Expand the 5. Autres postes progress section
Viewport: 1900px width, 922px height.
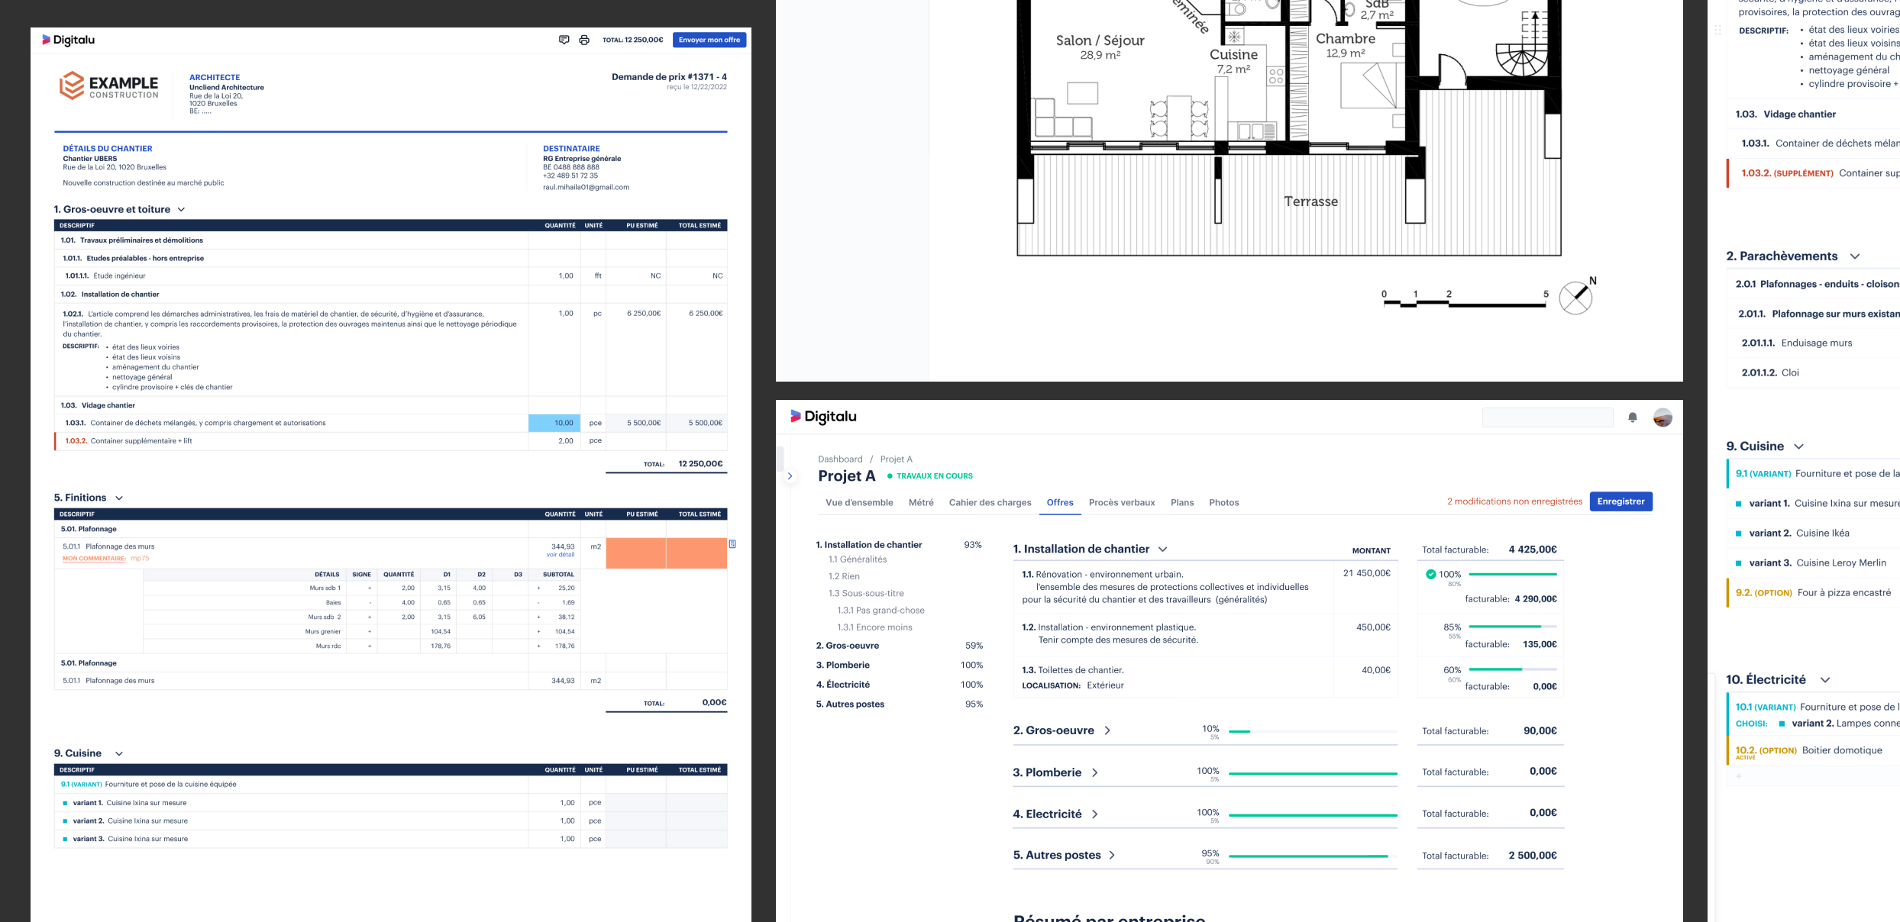click(1112, 856)
